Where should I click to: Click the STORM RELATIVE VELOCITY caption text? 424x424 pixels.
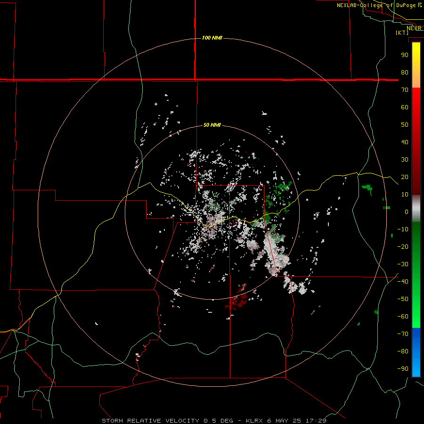(151, 421)
